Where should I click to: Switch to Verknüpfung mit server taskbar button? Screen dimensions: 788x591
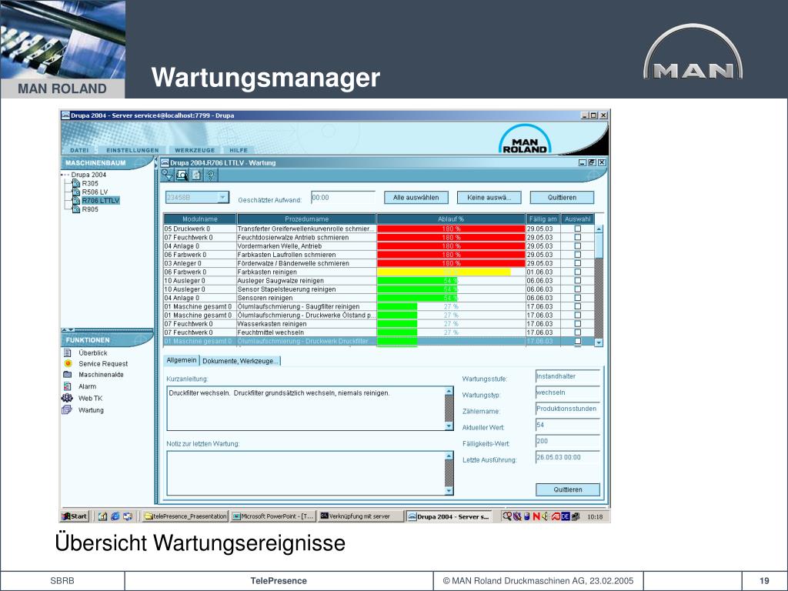click(361, 516)
